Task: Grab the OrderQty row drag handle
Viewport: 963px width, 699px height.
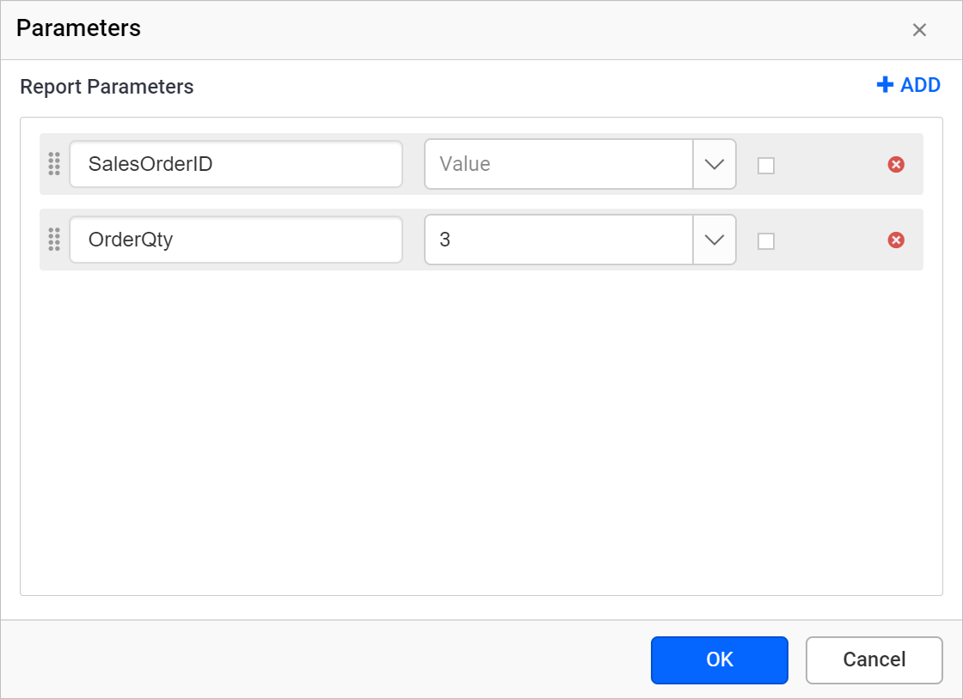Action: coord(54,240)
